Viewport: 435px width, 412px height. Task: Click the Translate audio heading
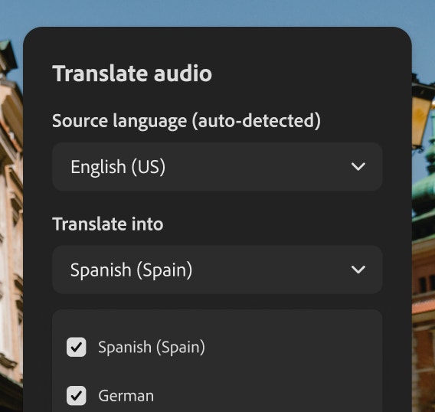coord(132,74)
